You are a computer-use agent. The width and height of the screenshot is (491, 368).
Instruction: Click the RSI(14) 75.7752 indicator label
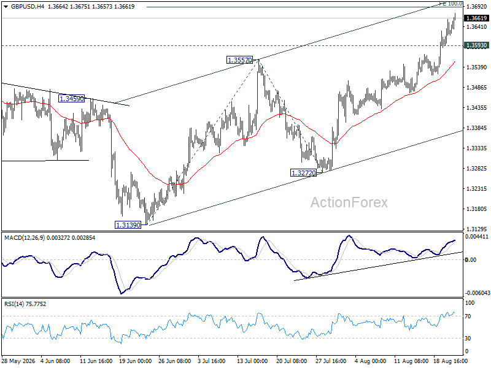[25, 304]
